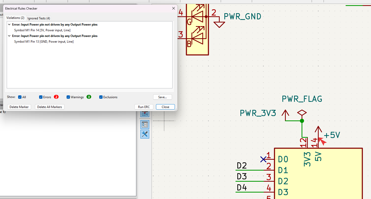Uncheck the Warnings filter checkbox
Image resolution: width=371 pixels, height=199 pixels.
(68, 97)
